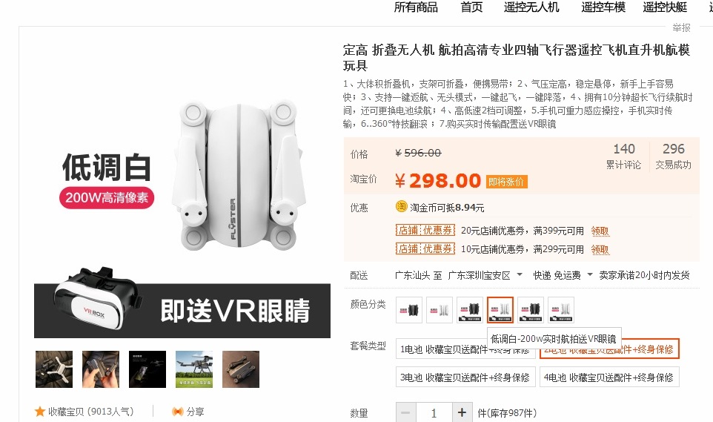Click the quantity input field
The width and height of the screenshot is (713, 422).
point(434,412)
